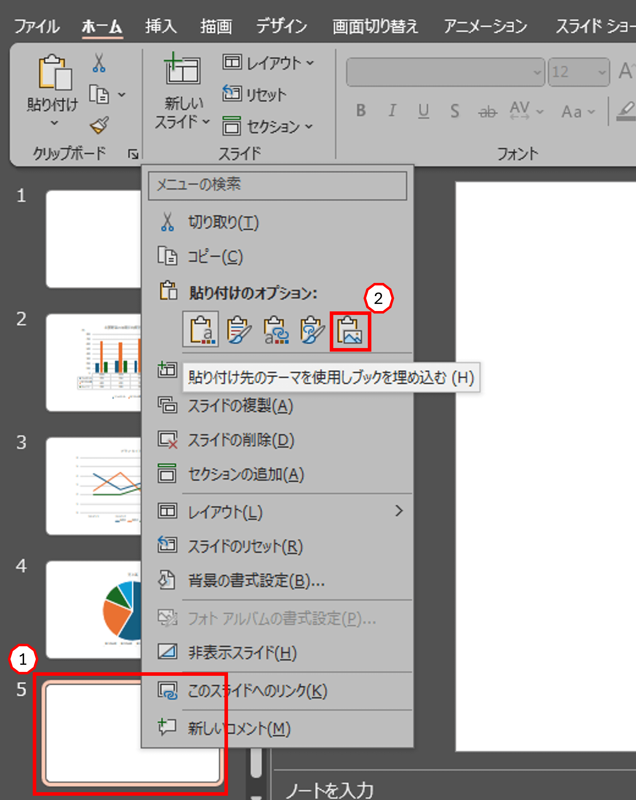Image resolution: width=636 pixels, height=800 pixels.
Task: Select slide 3 line chart thumbnail
Action: pyautogui.click(x=94, y=486)
